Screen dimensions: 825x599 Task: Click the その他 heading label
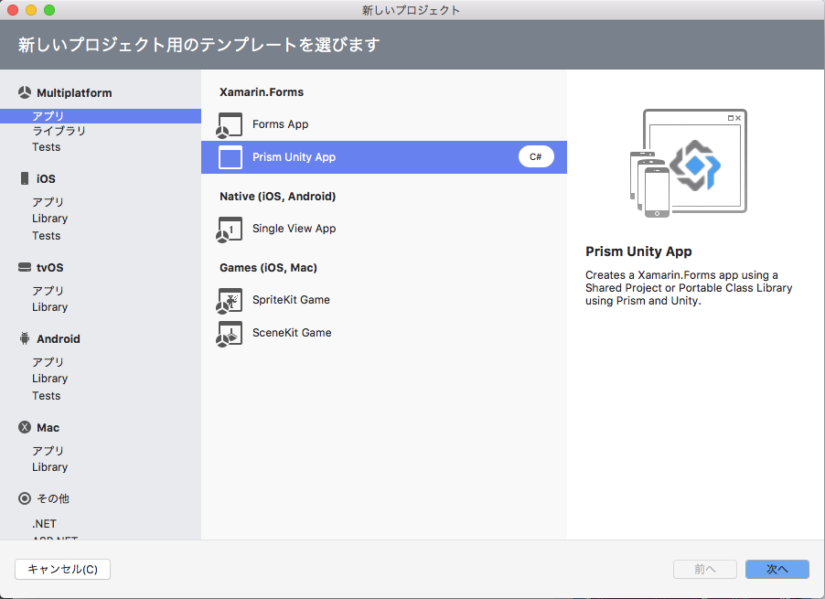click(53, 498)
